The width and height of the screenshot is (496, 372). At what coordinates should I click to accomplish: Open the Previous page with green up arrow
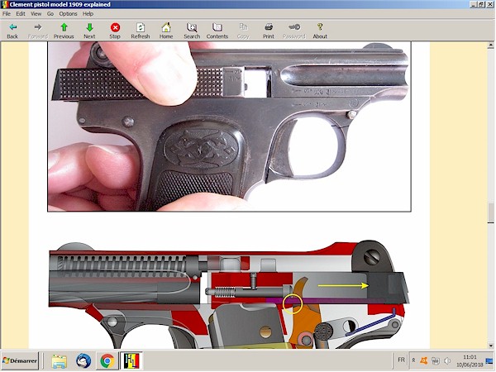[64, 31]
